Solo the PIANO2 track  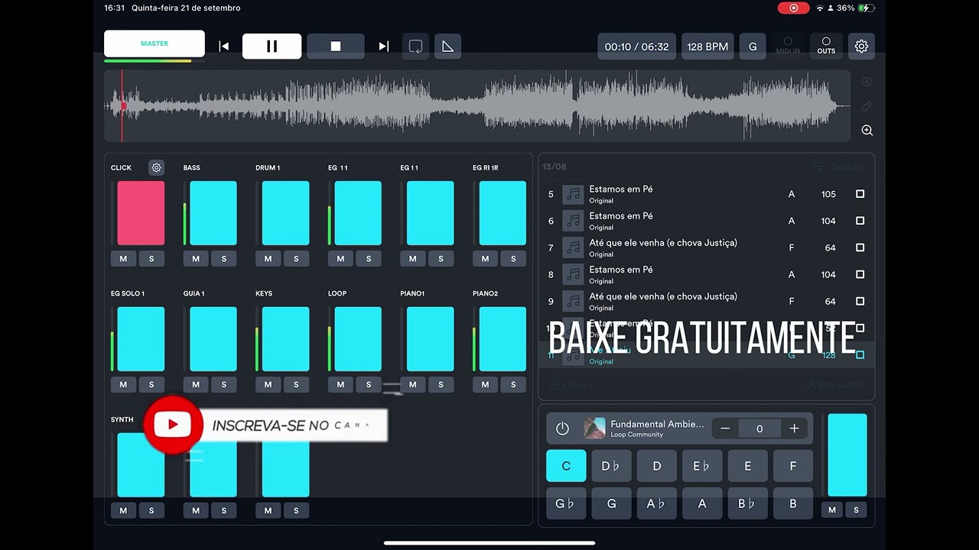513,385
